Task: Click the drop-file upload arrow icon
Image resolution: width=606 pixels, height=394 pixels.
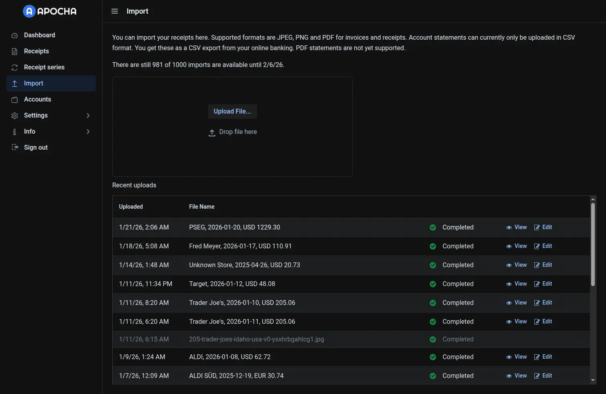Action: click(x=212, y=132)
